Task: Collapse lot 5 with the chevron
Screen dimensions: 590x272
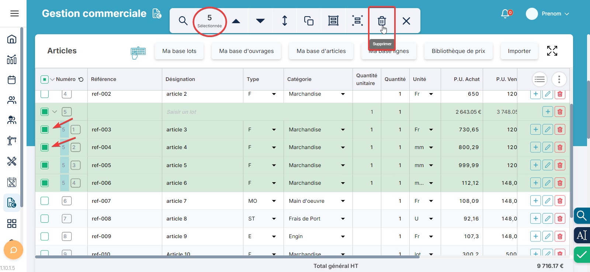Action: click(55, 112)
